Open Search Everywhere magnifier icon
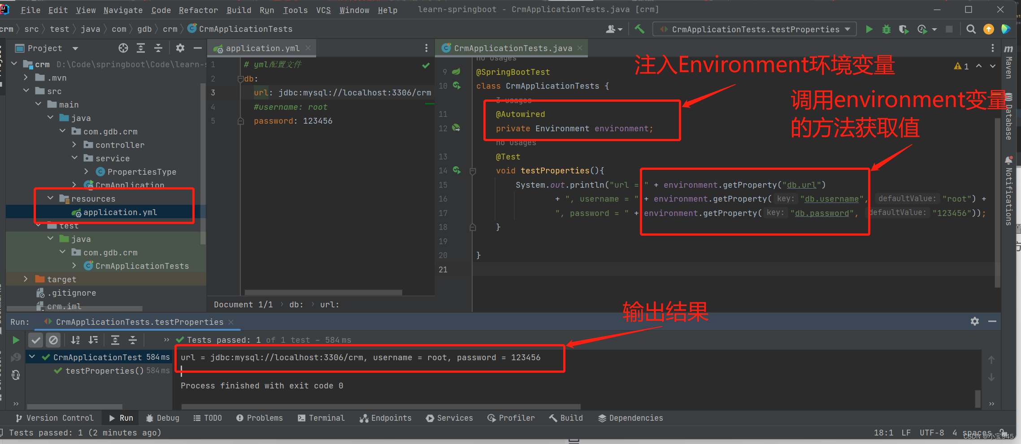This screenshot has height=444, width=1021. (x=971, y=29)
